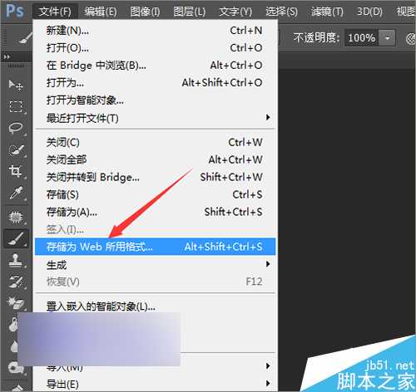Choose the Spot Healing Brush tool

[x=16, y=217]
